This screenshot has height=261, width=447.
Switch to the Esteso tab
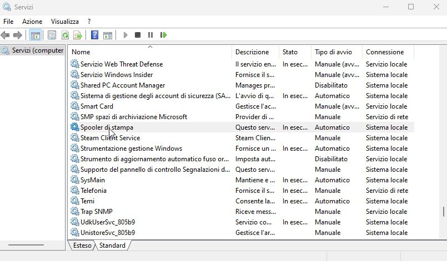click(x=82, y=245)
